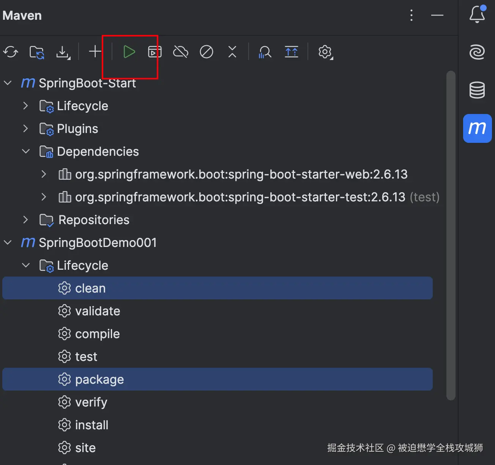The height and width of the screenshot is (465, 495).
Task: Select spring-boot-starter-web:2.6.13 entry
Action: (x=241, y=174)
